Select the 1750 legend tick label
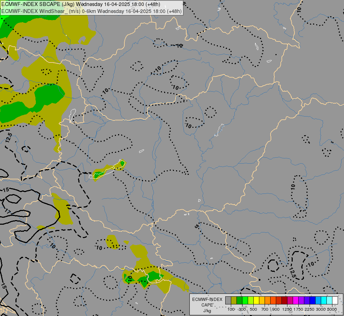Image resolution: width=344 pixels, height=316 pixels. click(298, 309)
